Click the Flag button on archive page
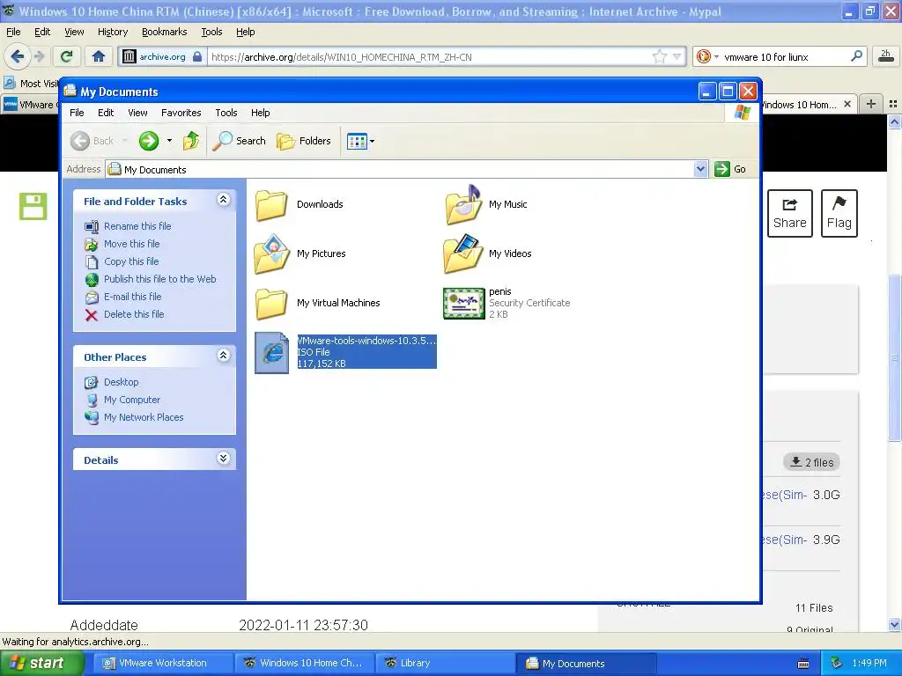Screen dimensions: 902x676 coord(839,213)
